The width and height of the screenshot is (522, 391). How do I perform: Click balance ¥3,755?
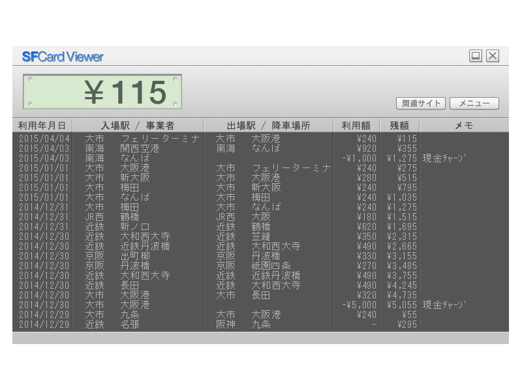click(402, 276)
